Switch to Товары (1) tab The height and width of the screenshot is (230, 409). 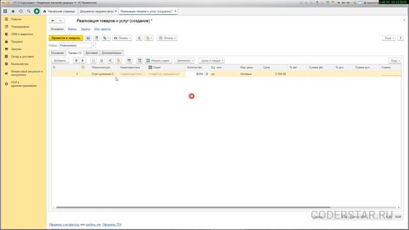tap(75, 53)
